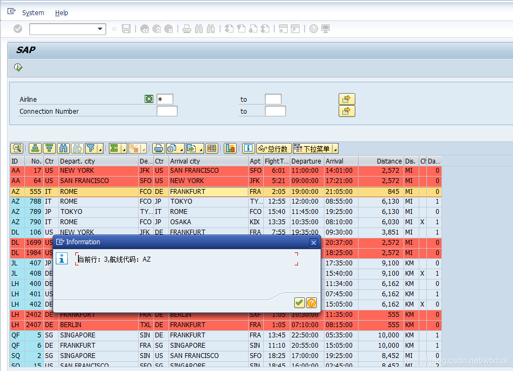Click the Customize Local Layout monitor icon
The width and height of the screenshot is (513, 371).
pyautogui.click(x=326, y=29)
